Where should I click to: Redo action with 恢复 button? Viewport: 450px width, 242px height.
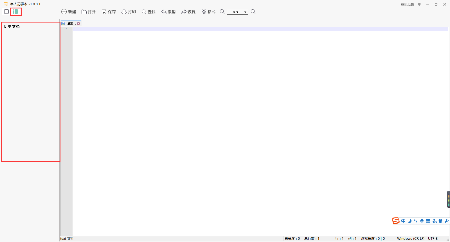pos(188,12)
